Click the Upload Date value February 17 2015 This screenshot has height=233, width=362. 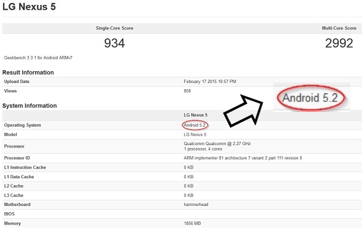(x=210, y=81)
